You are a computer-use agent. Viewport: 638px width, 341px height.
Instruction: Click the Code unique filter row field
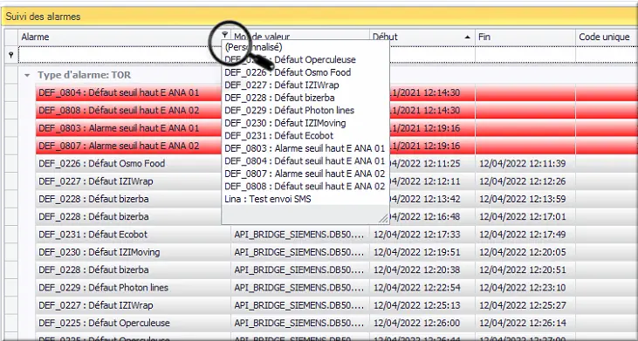pos(607,54)
